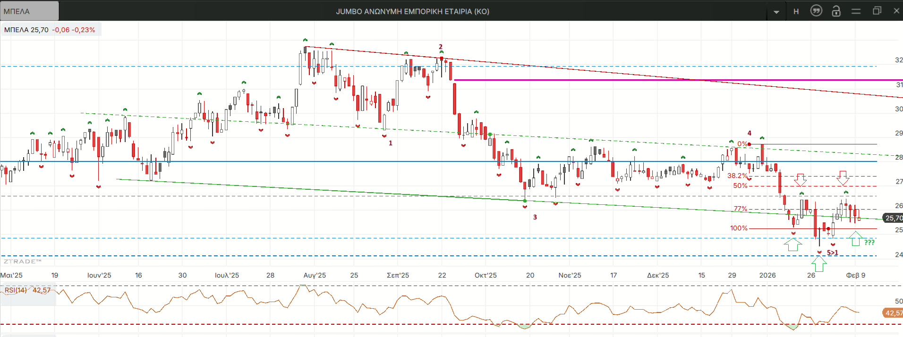The image size is (903, 337).
Task: Click the orange RSI 42,57 value tag
Action: [x=893, y=313]
